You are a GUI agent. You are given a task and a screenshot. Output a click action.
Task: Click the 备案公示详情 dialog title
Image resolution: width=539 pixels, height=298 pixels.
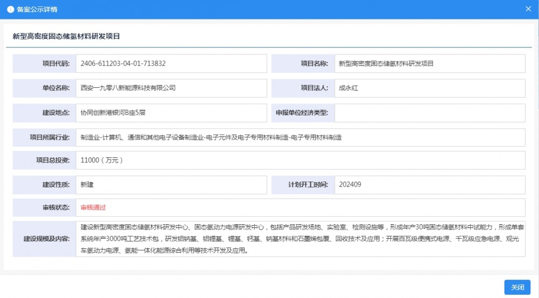coord(37,10)
